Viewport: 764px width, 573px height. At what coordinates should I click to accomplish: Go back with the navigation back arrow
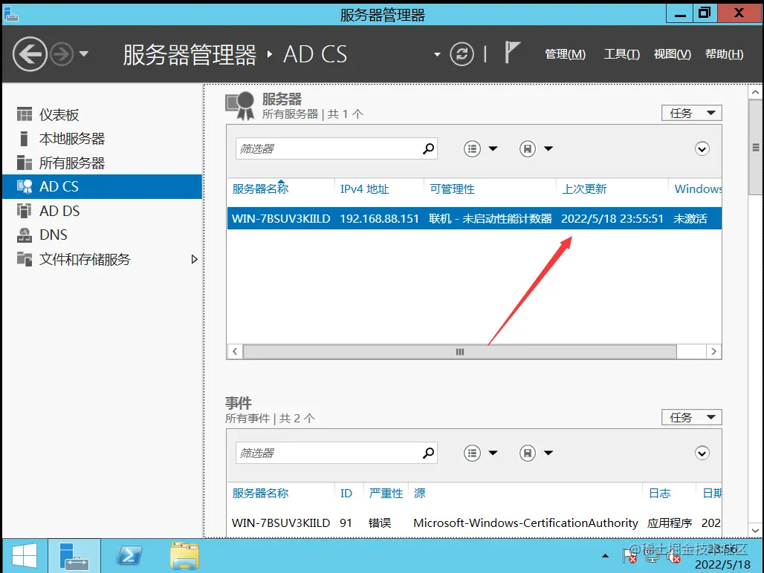30,54
